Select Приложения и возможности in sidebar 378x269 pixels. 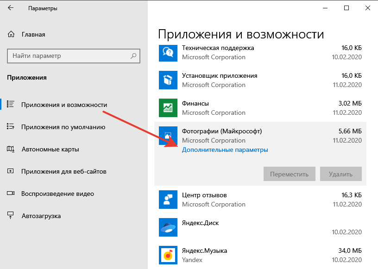click(64, 105)
